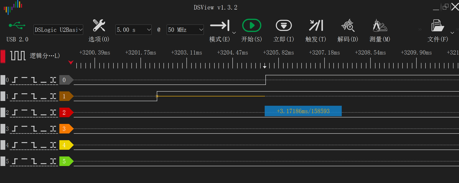The width and height of the screenshot is (459, 183).
Task: Click the blue +3.17186ms measurement label
Action: [303, 111]
